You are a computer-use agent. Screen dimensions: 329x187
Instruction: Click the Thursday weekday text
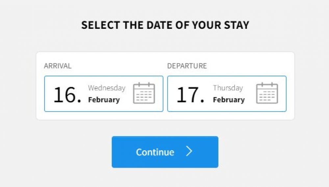pos(228,88)
